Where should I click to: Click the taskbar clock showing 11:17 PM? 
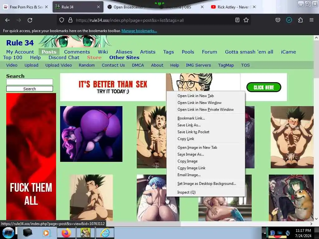pos(303,233)
